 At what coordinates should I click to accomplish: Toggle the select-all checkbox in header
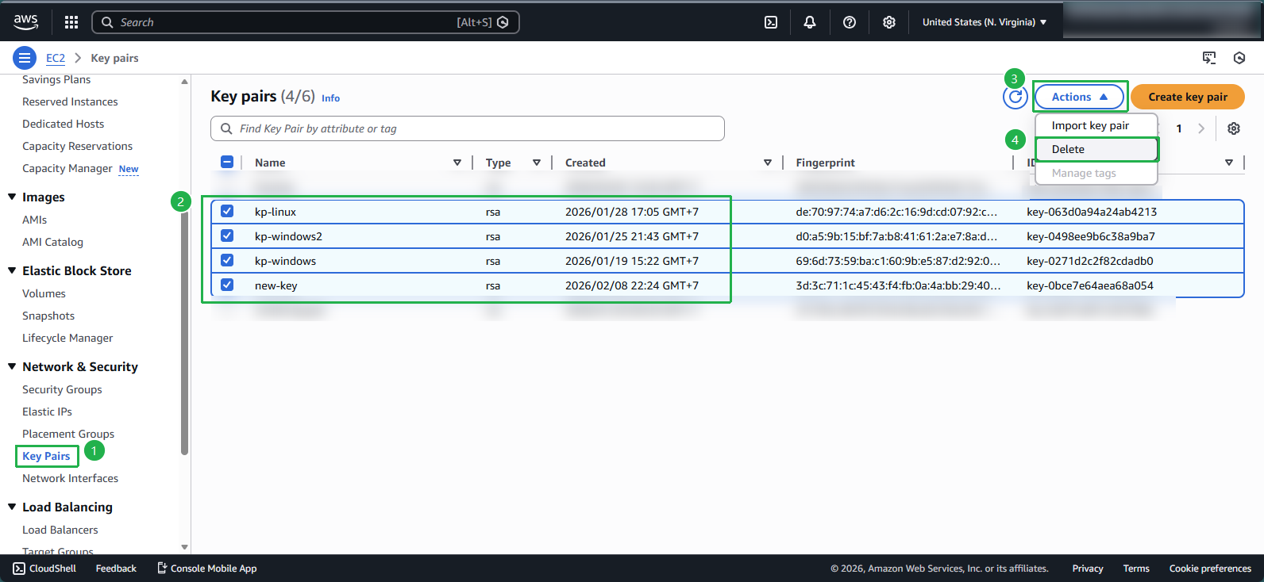coord(227,163)
